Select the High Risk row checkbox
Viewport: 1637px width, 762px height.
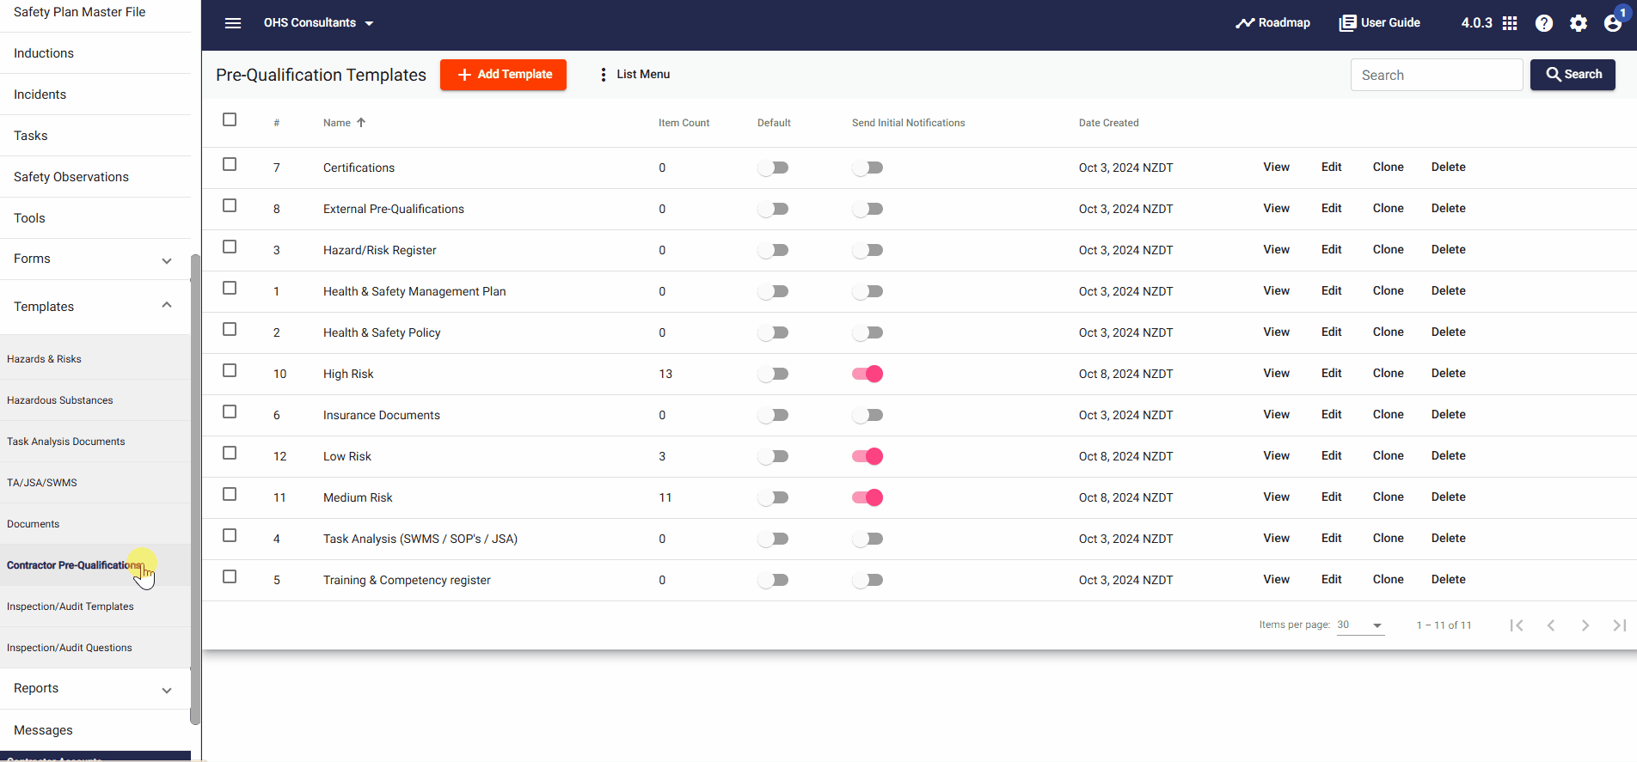click(230, 370)
